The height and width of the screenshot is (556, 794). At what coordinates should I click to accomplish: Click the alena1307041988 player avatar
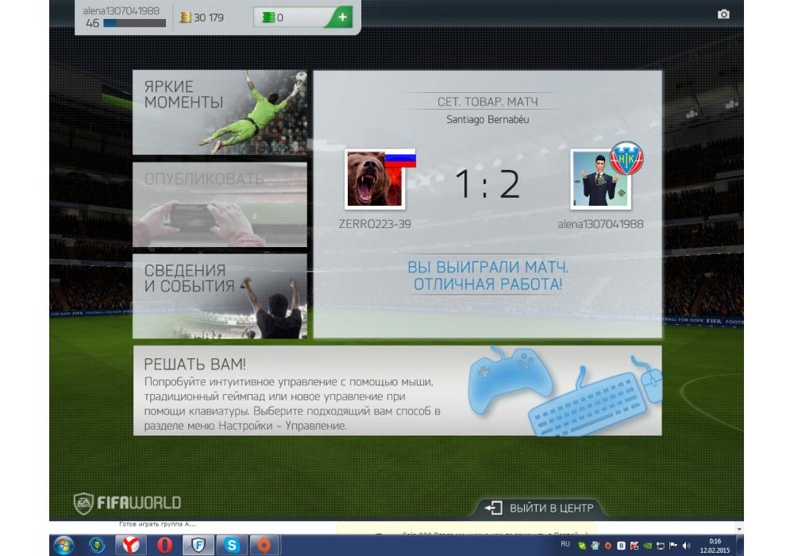pyautogui.click(x=600, y=180)
